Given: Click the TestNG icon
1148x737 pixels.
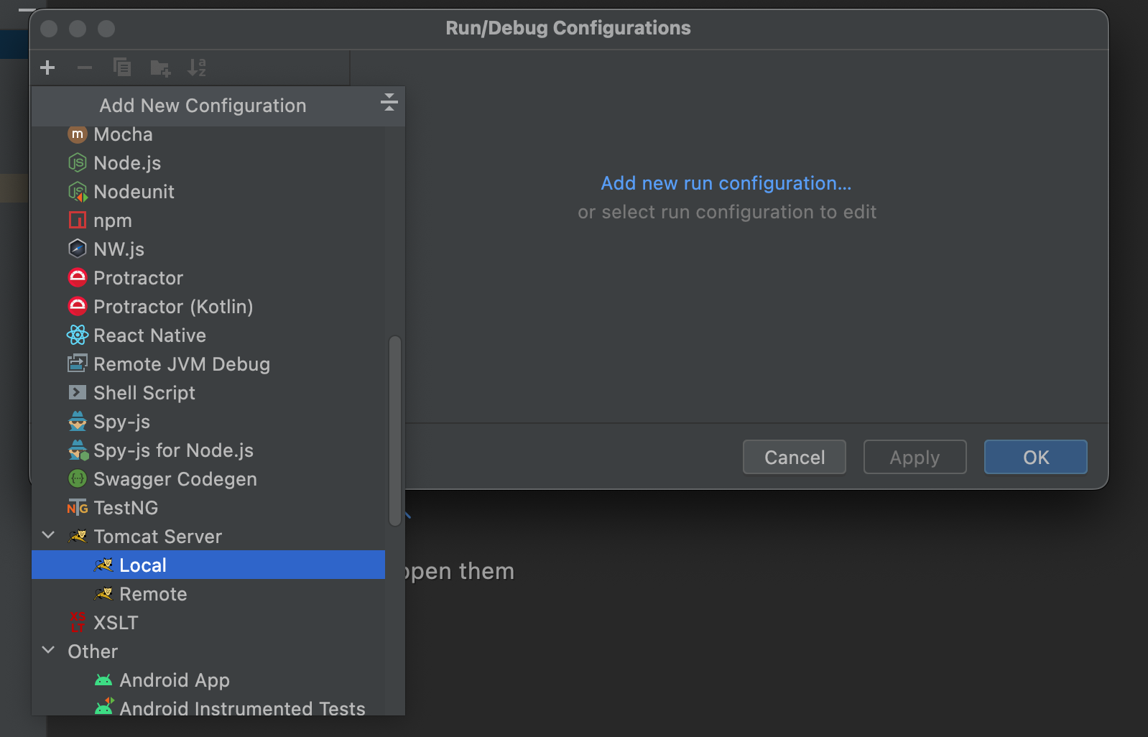Looking at the screenshot, I should 78,508.
